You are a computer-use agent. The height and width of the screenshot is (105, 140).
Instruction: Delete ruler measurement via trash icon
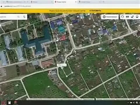coord(63,65)
